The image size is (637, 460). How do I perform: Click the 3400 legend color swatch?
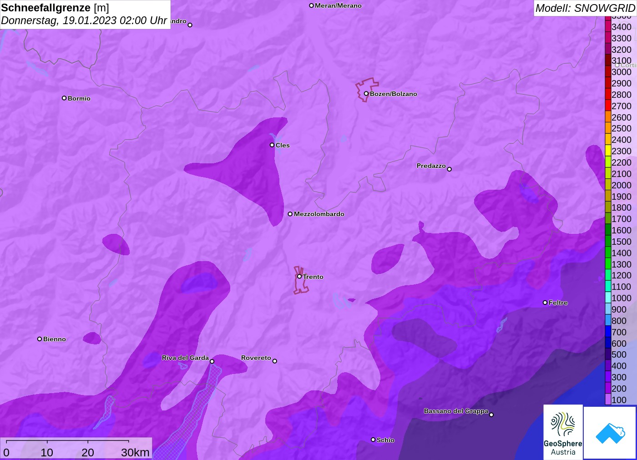608,26
